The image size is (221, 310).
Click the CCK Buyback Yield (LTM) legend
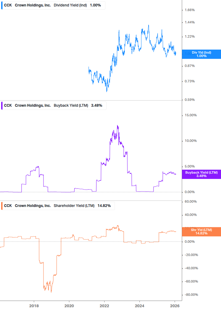pyautogui.click(x=54, y=105)
